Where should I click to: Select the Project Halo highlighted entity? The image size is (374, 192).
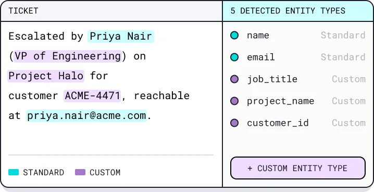pos(46,76)
